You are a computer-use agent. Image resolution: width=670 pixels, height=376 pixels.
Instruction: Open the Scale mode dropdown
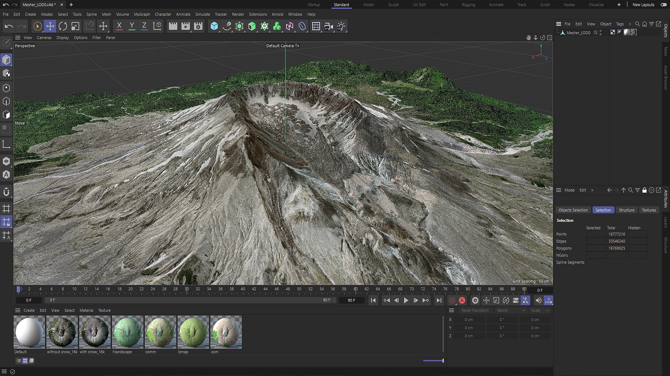pyautogui.click(x=540, y=311)
